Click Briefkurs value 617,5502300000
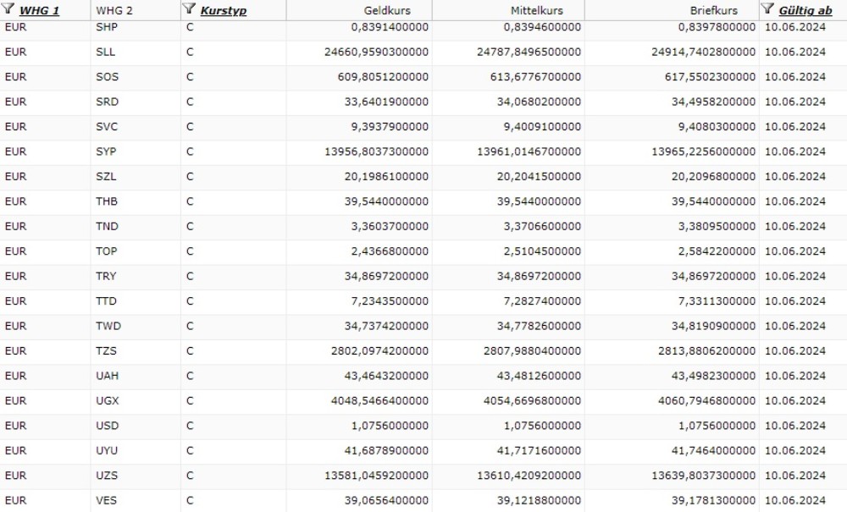The height and width of the screenshot is (512, 847). point(710,77)
